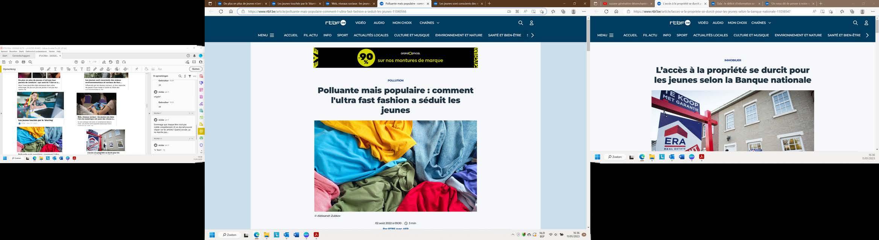879x240 pixels.
Task: Open user account icon in right RTBF window
Action: (x=866, y=23)
